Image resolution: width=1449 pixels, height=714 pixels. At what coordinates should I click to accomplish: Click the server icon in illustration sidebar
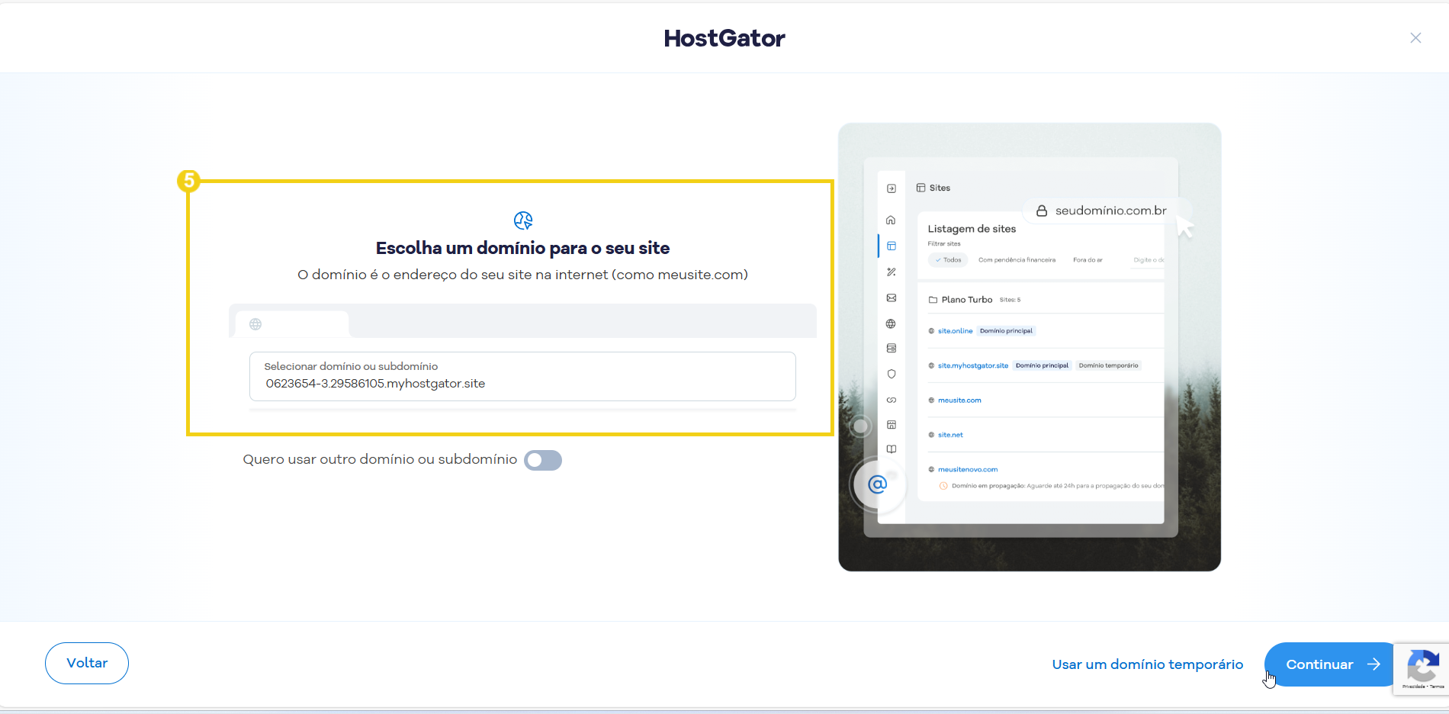pos(892,348)
